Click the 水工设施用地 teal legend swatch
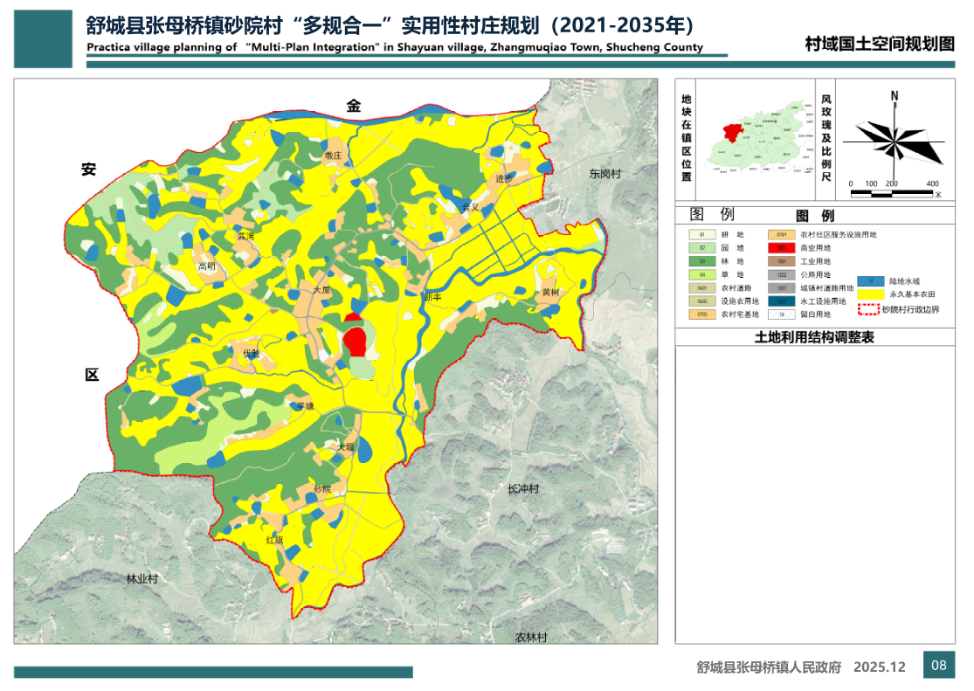The image size is (974, 691). pos(781,301)
